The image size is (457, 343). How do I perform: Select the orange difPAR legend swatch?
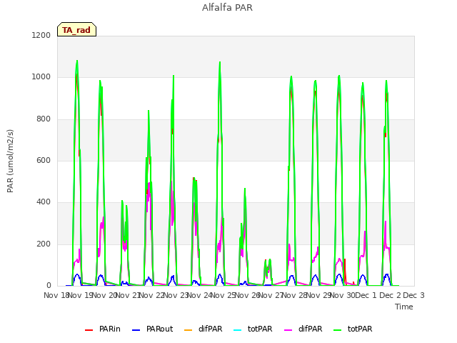click(189, 330)
